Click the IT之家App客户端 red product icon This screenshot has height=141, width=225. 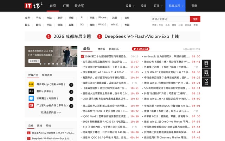click(31, 105)
